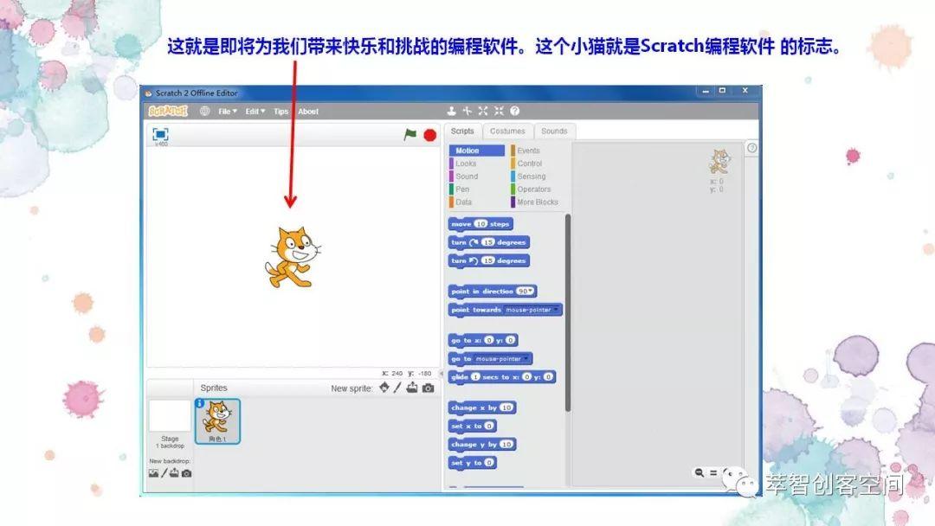Click value in set x to block
Image resolution: width=935 pixels, height=526 pixels.
(489, 426)
